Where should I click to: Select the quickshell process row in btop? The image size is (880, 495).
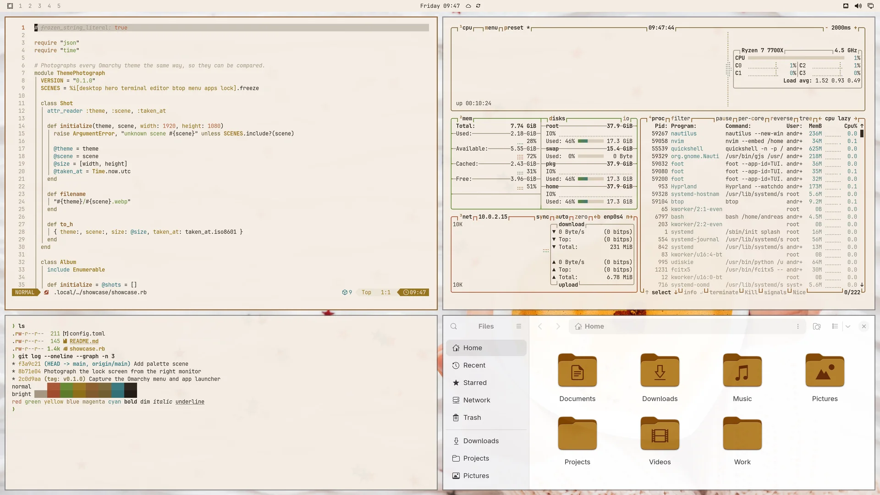click(754, 149)
